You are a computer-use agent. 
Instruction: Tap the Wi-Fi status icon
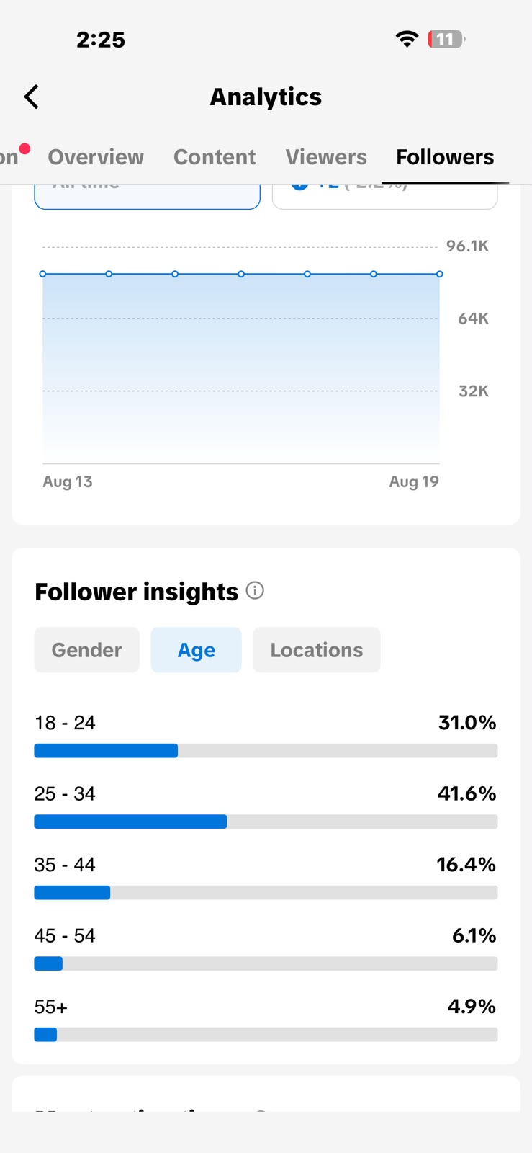[x=407, y=39]
